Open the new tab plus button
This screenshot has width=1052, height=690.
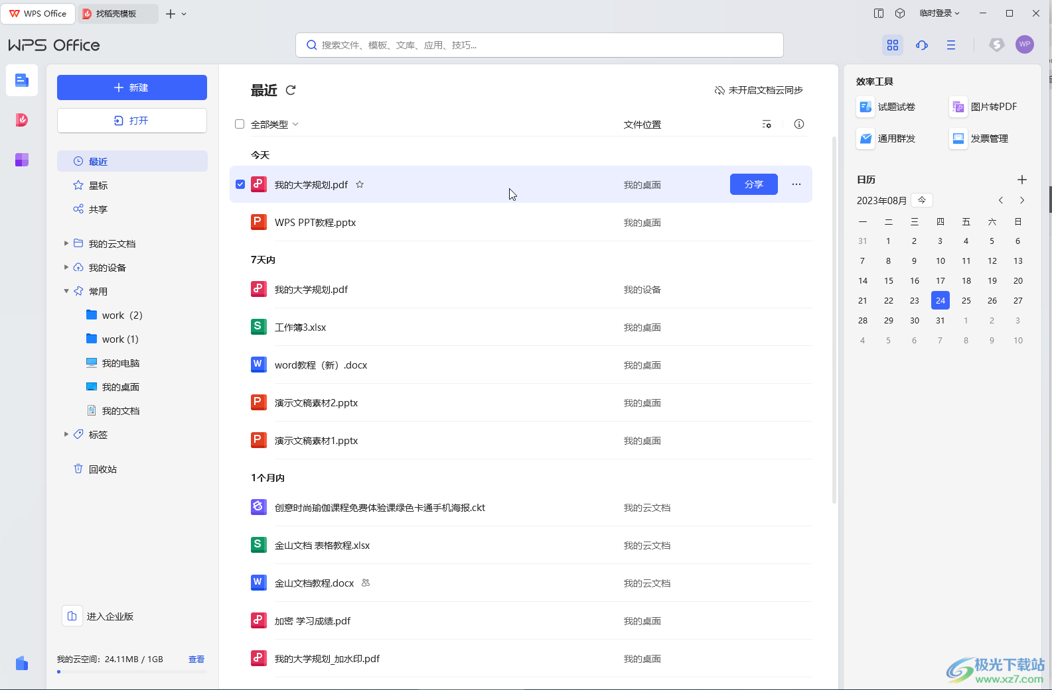click(171, 14)
